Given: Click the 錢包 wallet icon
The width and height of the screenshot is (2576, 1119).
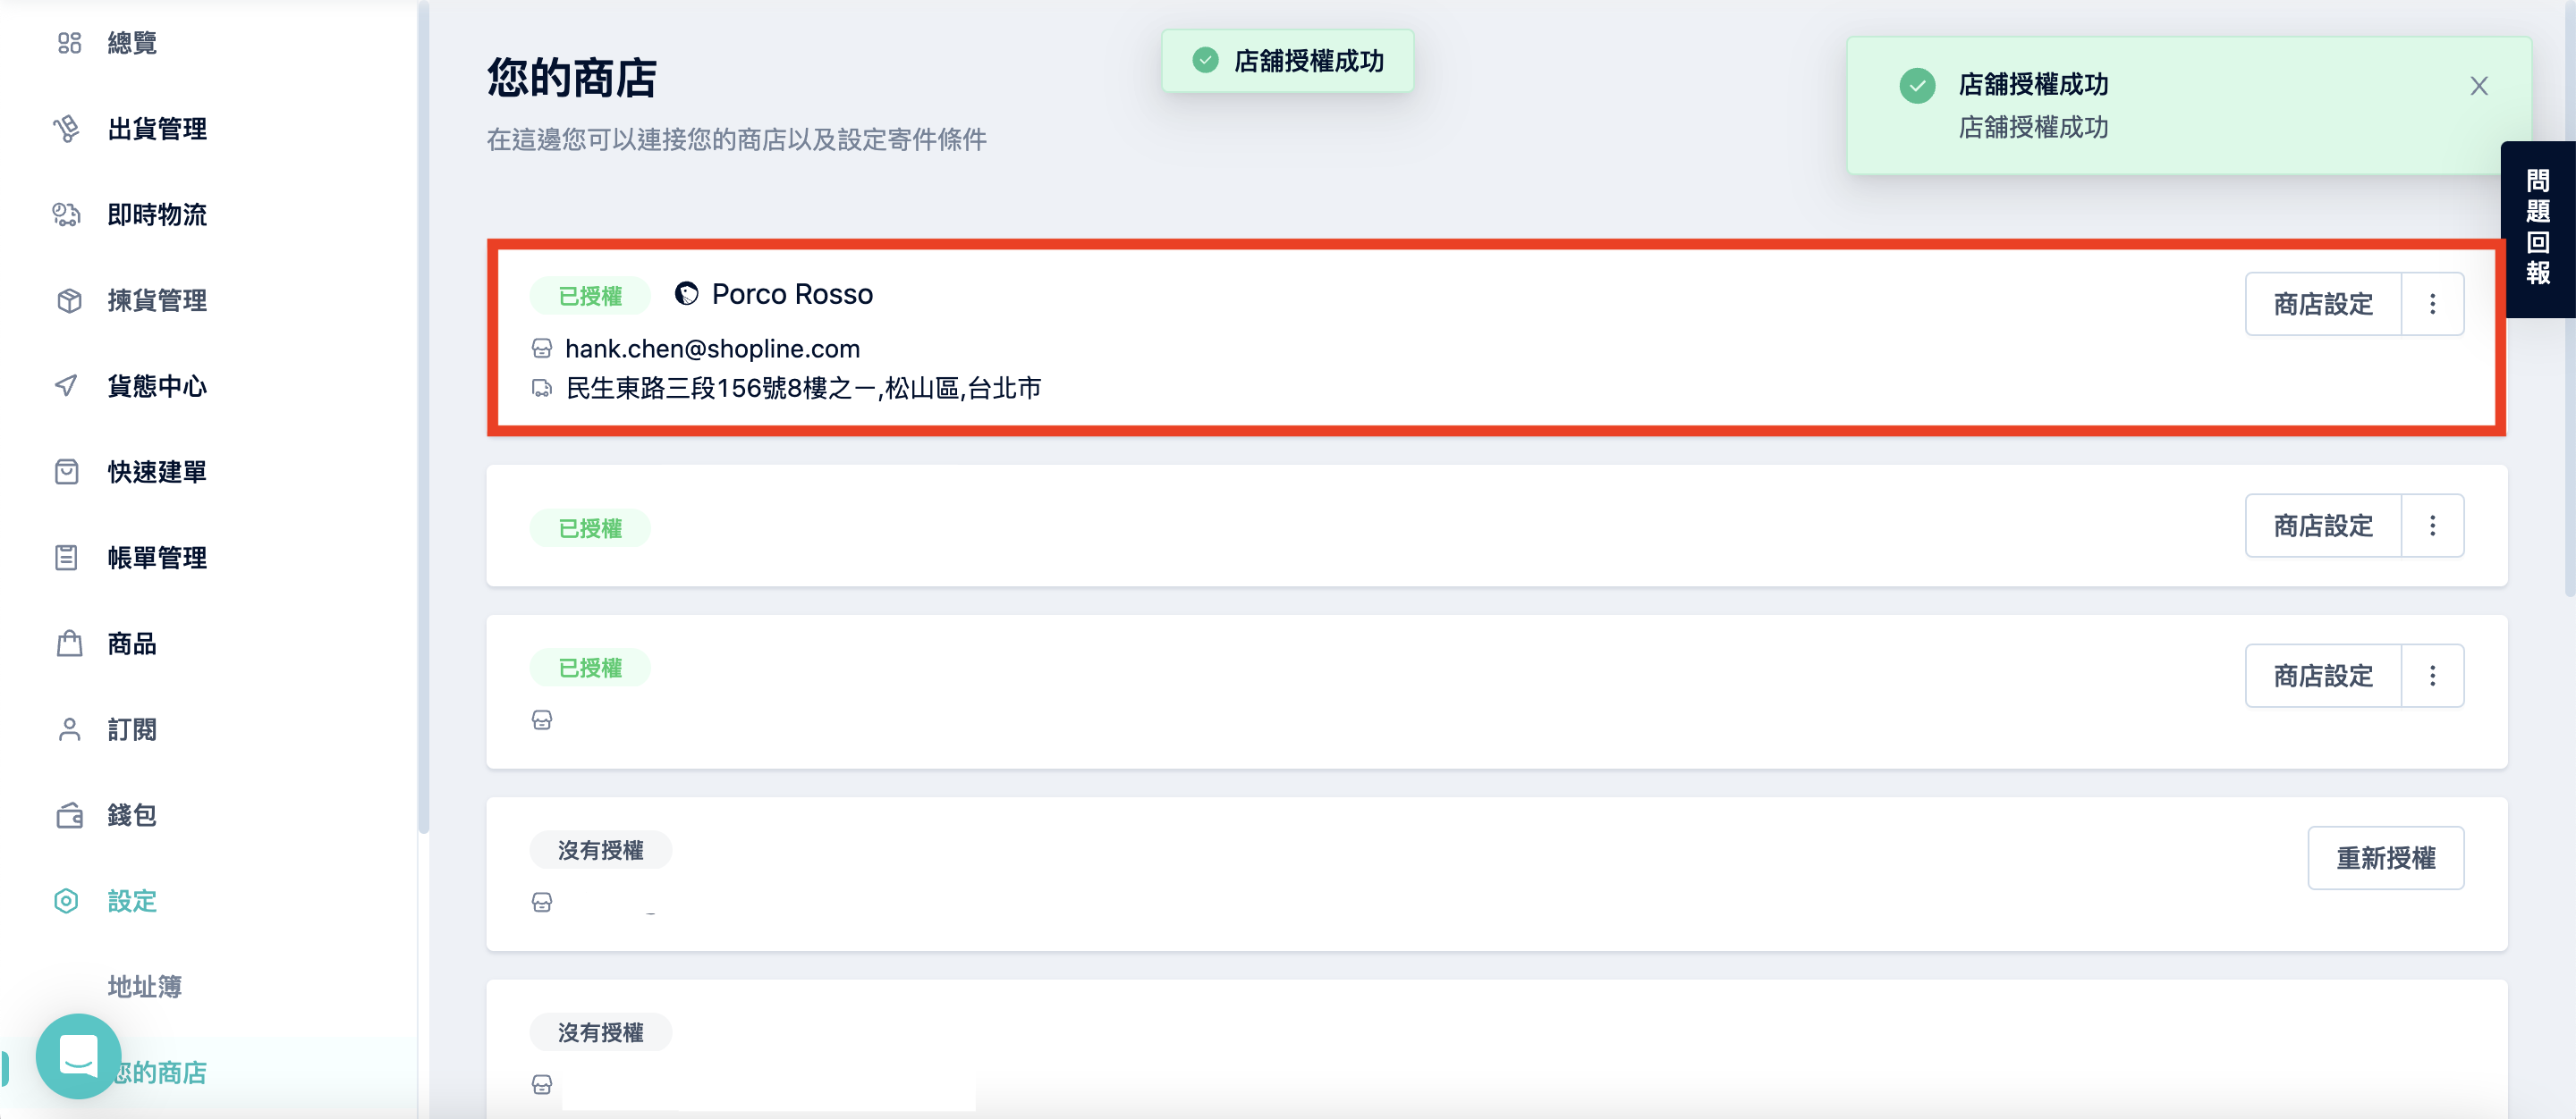Looking at the screenshot, I should [69, 815].
